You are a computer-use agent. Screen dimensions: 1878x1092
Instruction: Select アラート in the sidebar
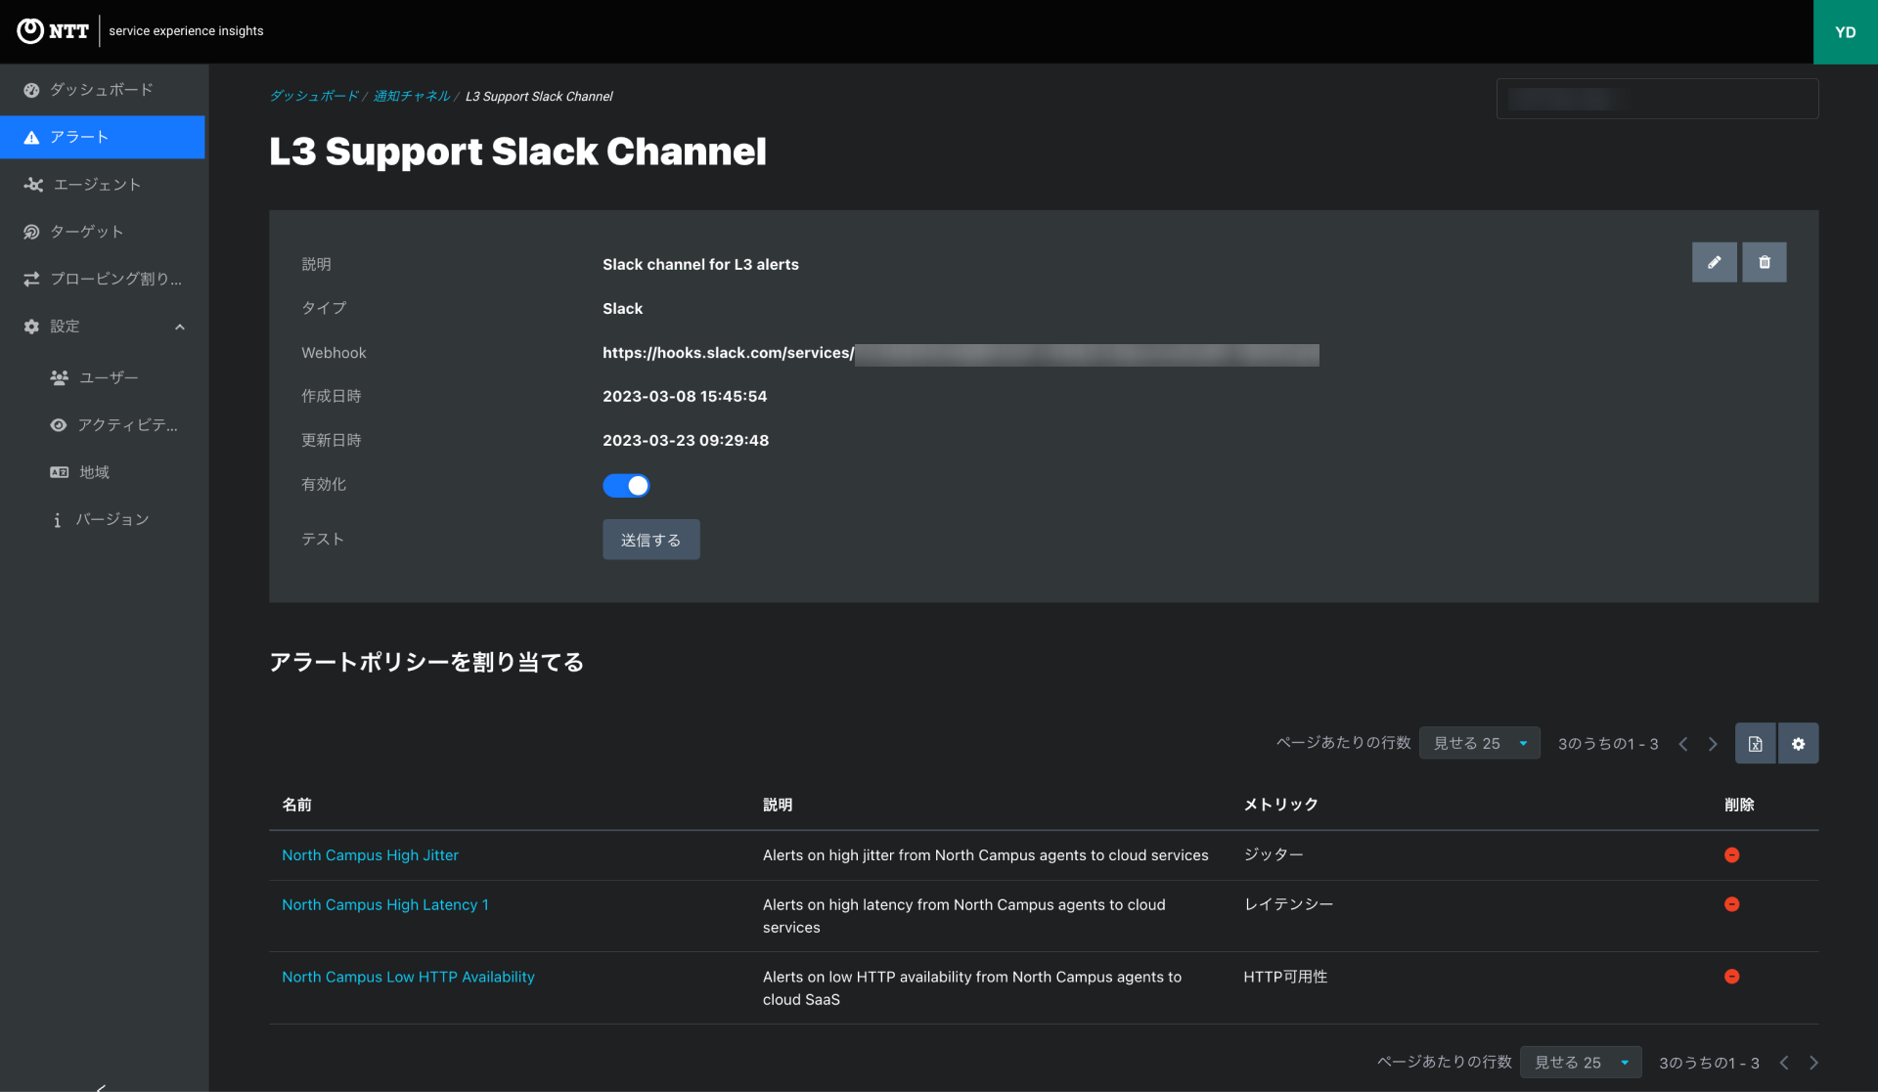point(103,138)
